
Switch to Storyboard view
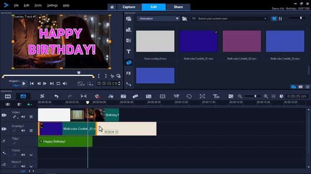[x=8, y=96]
